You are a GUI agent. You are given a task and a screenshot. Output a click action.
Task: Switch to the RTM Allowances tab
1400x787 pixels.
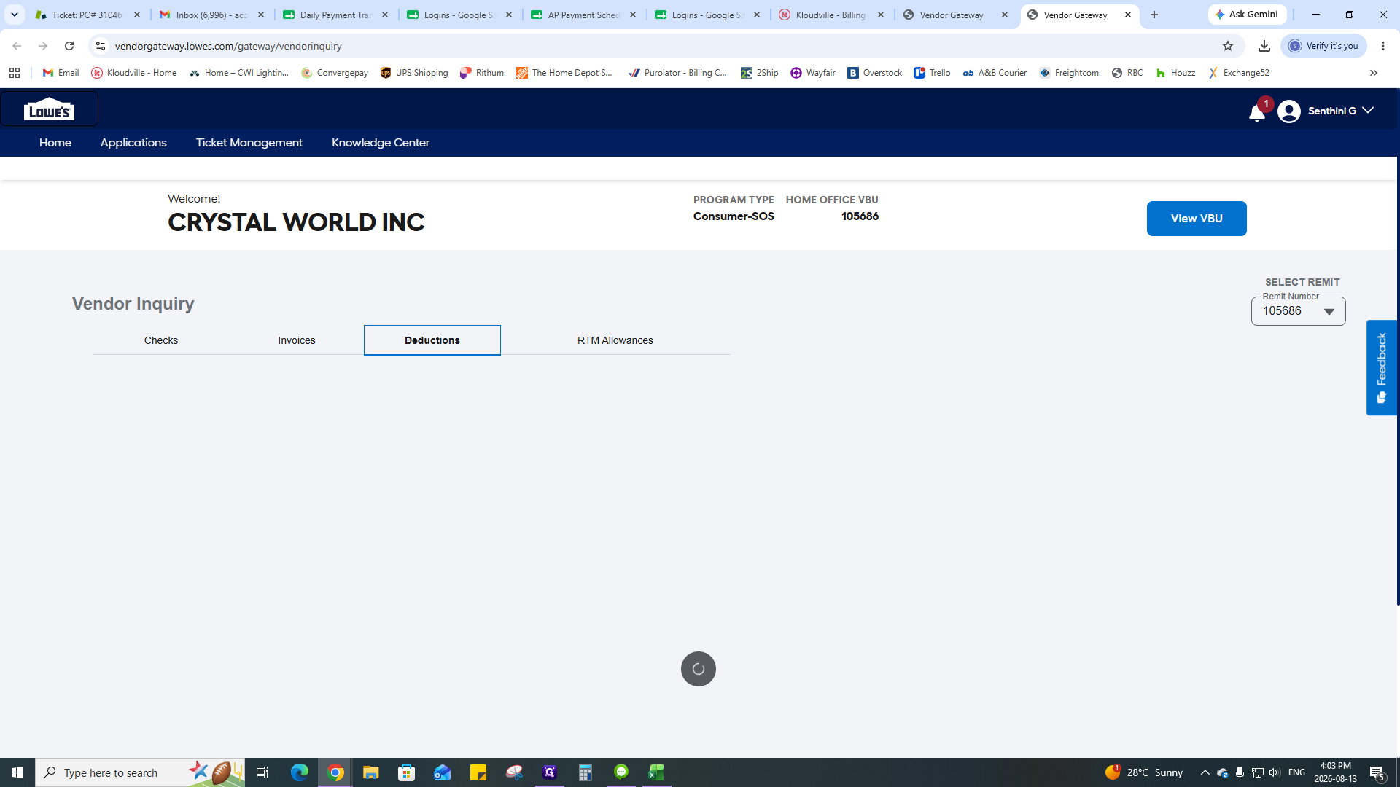[615, 340]
